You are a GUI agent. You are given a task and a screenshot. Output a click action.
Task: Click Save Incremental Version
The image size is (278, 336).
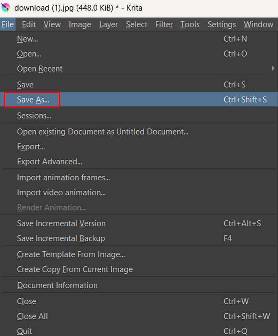139,224
